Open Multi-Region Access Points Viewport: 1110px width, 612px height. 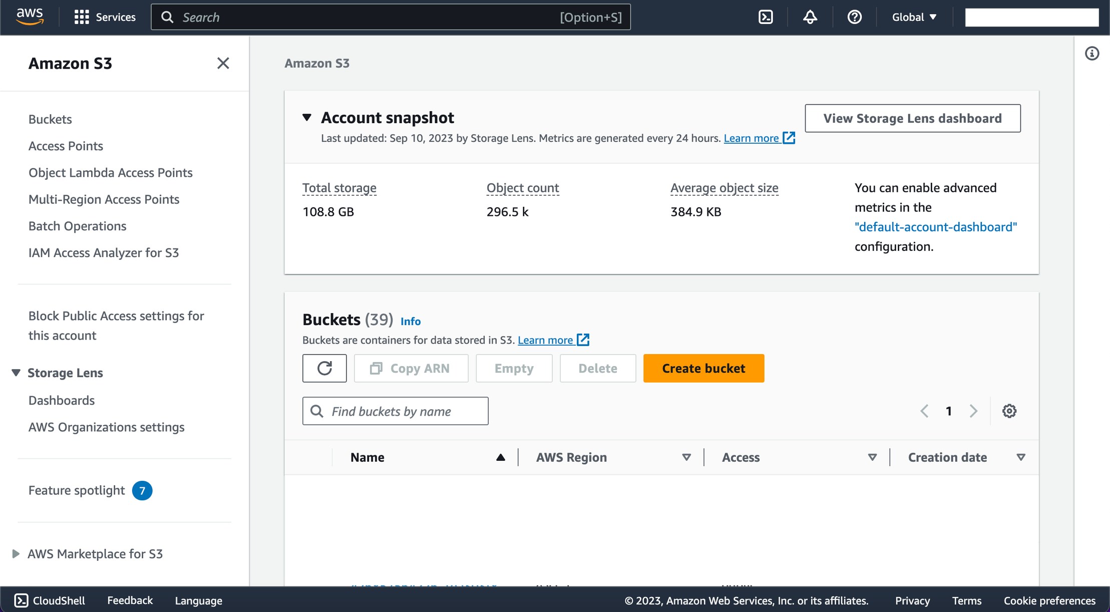tap(104, 199)
